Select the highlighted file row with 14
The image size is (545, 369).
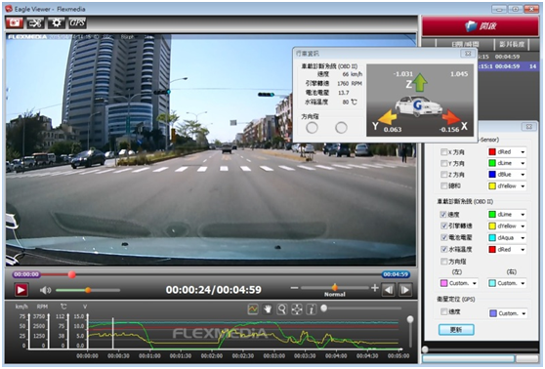(508, 66)
